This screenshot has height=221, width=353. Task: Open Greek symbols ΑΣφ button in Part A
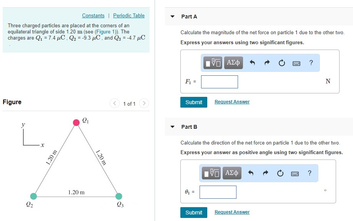[233, 63]
